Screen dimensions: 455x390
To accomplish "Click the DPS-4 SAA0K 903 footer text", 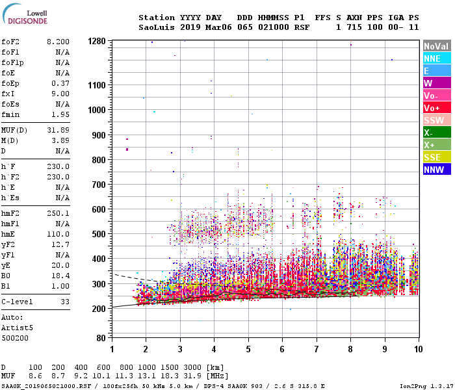I will [233, 386].
